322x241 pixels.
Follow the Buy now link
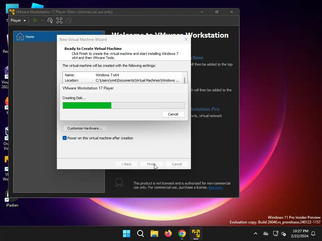[216, 187]
